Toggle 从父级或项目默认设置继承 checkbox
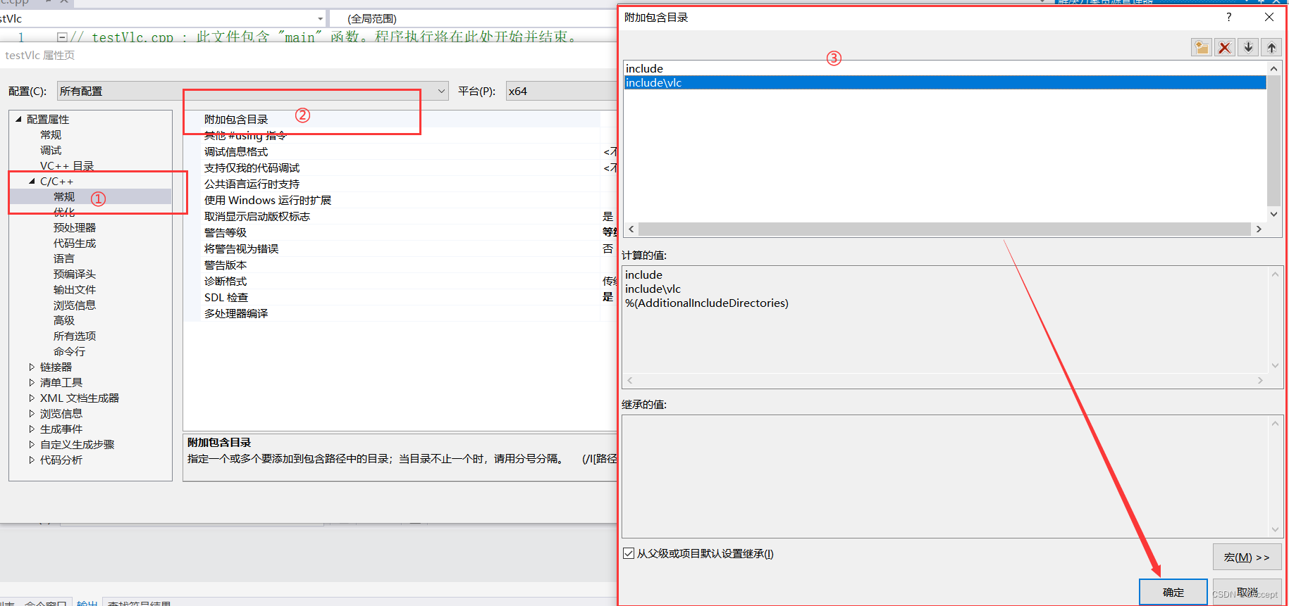 point(629,553)
